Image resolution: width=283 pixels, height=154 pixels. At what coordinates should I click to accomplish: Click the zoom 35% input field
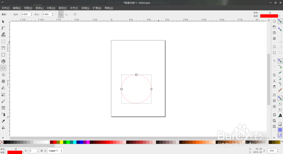(272, 151)
